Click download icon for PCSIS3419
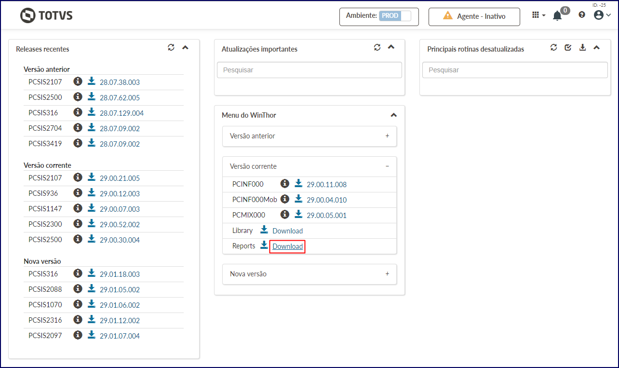This screenshot has width=619, height=368. click(x=92, y=143)
